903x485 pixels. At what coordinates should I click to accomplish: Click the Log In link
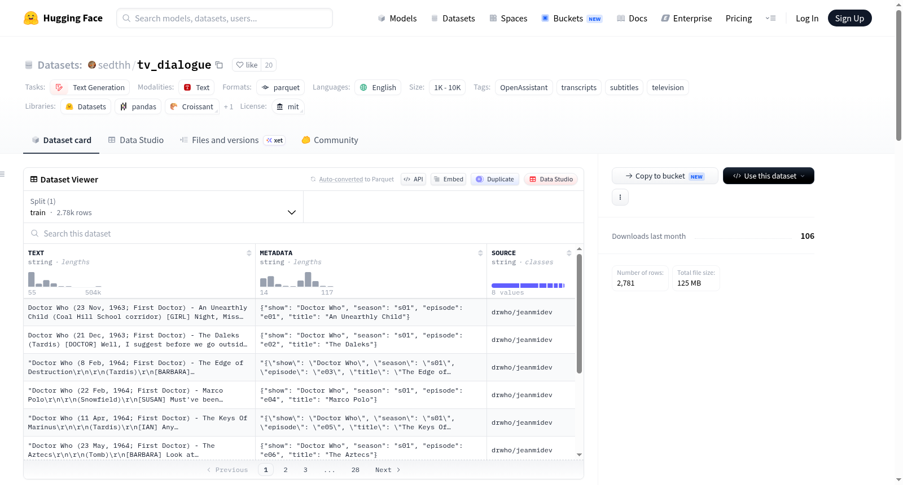[x=807, y=18]
